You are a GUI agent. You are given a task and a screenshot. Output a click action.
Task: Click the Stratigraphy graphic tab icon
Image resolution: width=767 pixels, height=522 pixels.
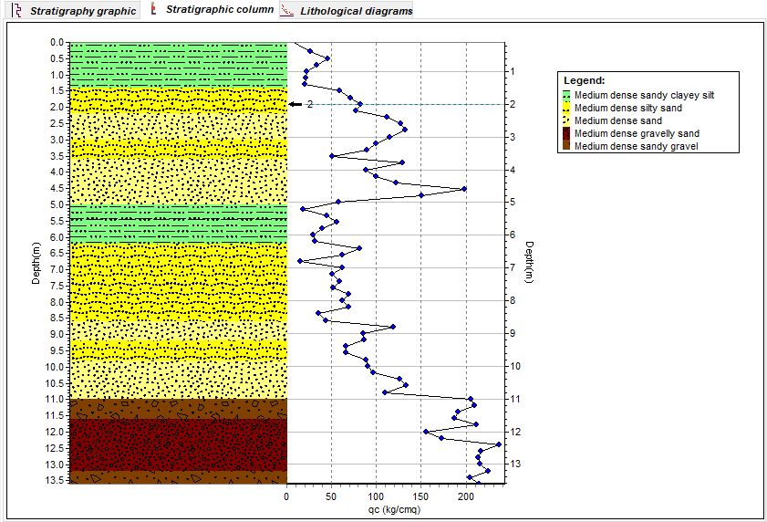pos(15,11)
